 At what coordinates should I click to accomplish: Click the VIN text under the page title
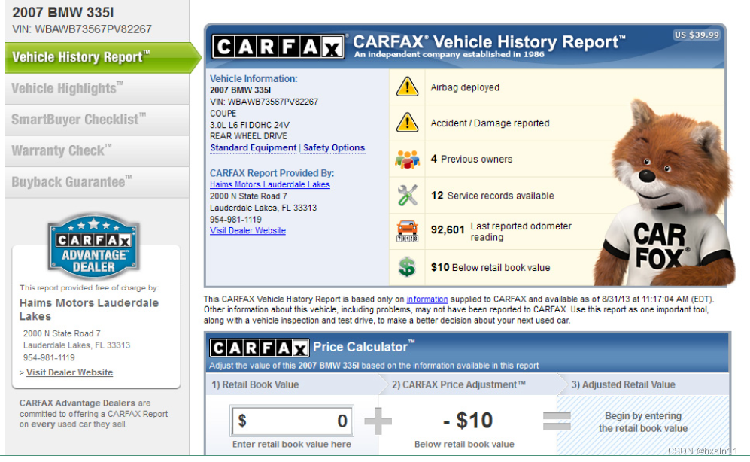coord(82,29)
